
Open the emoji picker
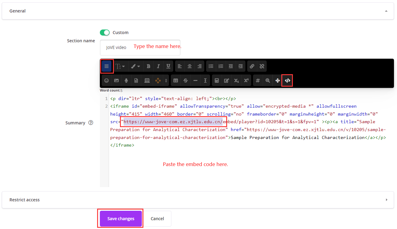pos(107,81)
